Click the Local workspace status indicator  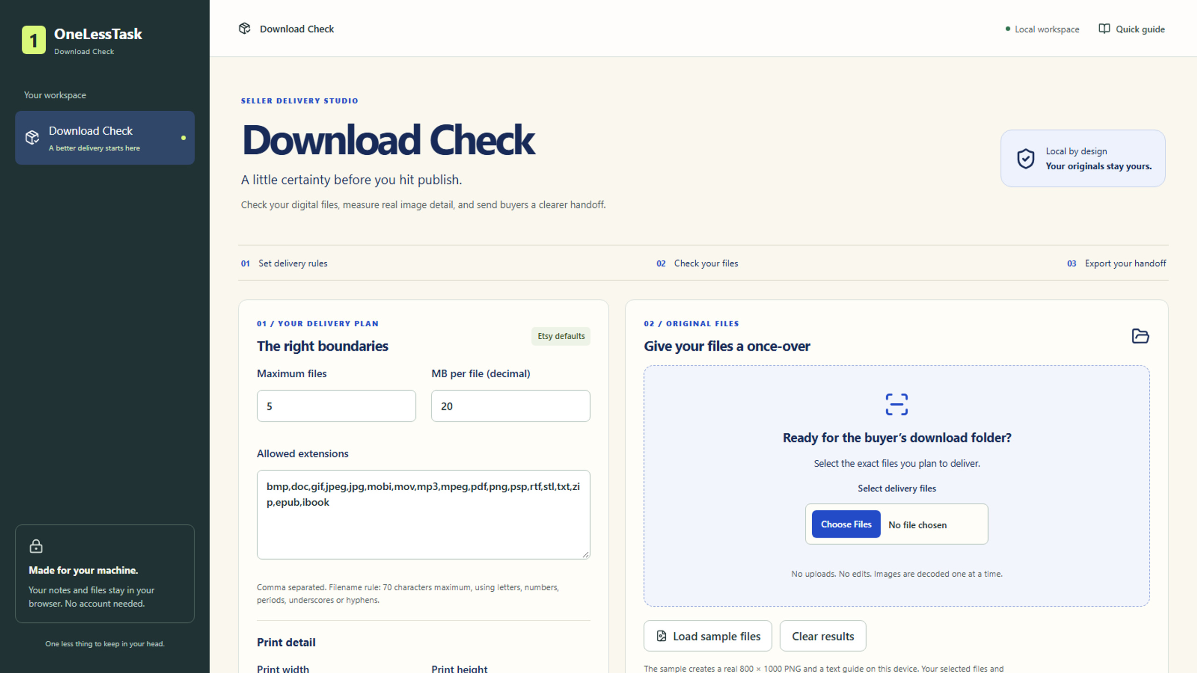click(x=1042, y=29)
